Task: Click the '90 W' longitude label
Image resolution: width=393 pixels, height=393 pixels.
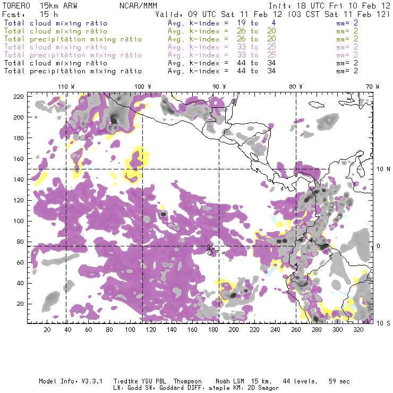Action: [219, 87]
